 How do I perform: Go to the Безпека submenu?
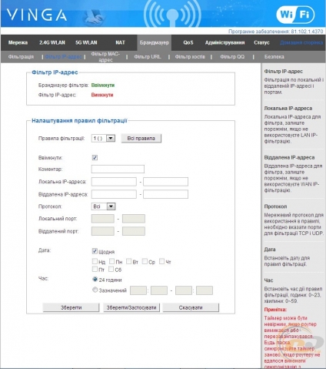pyautogui.click(x=274, y=57)
